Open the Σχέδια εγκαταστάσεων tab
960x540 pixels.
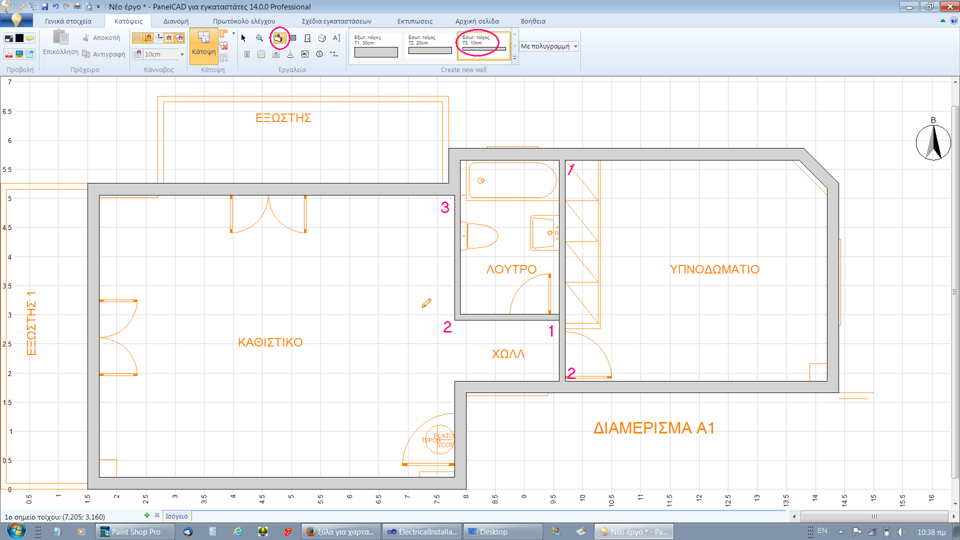click(336, 21)
